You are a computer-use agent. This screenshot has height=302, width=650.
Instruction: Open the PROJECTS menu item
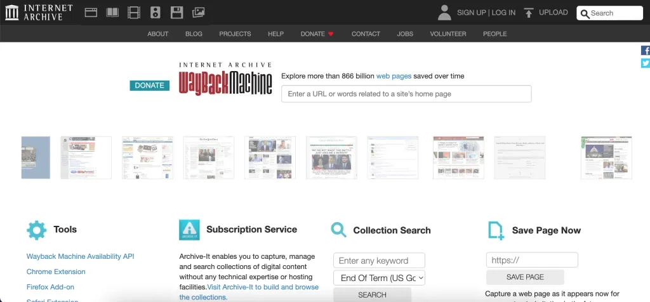pyautogui.click(x=235, y=34)
